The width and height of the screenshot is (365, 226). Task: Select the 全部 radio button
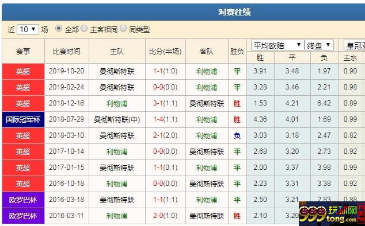point(59,29)
